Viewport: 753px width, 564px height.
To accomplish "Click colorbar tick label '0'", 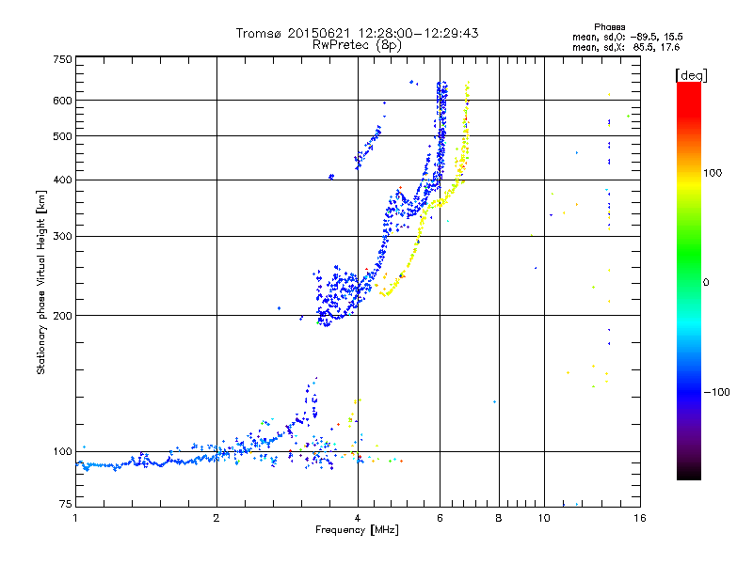I will point(706,283).
